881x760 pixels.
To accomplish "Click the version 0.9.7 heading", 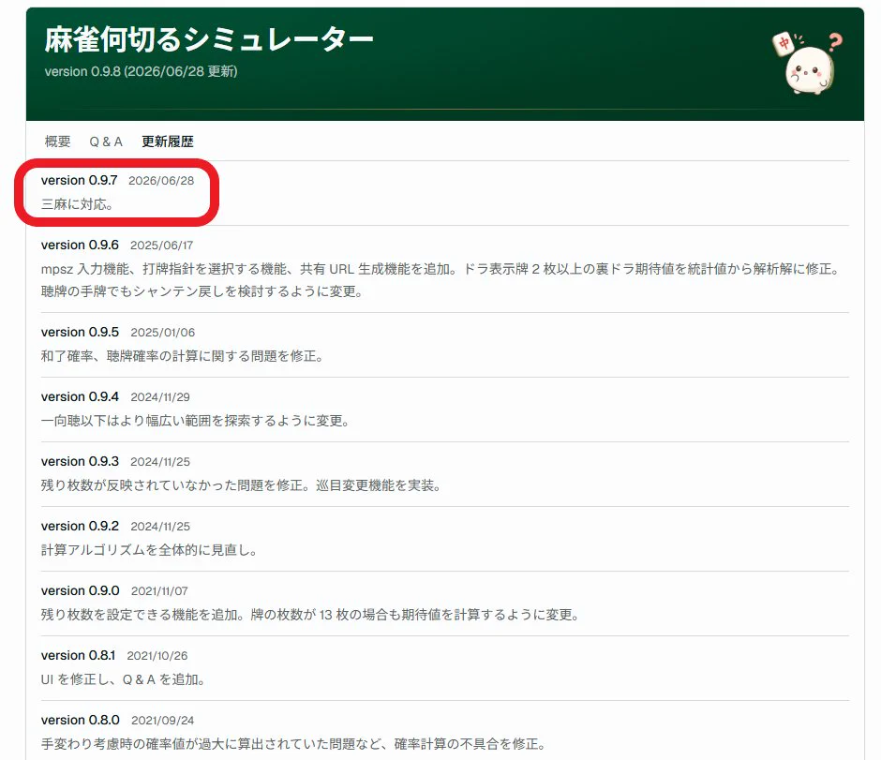I will coord(80,180).
